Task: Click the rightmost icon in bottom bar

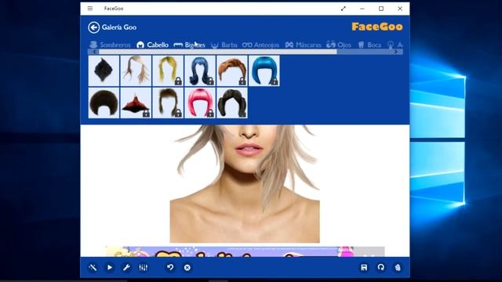Action: click(x=398, y=267)
